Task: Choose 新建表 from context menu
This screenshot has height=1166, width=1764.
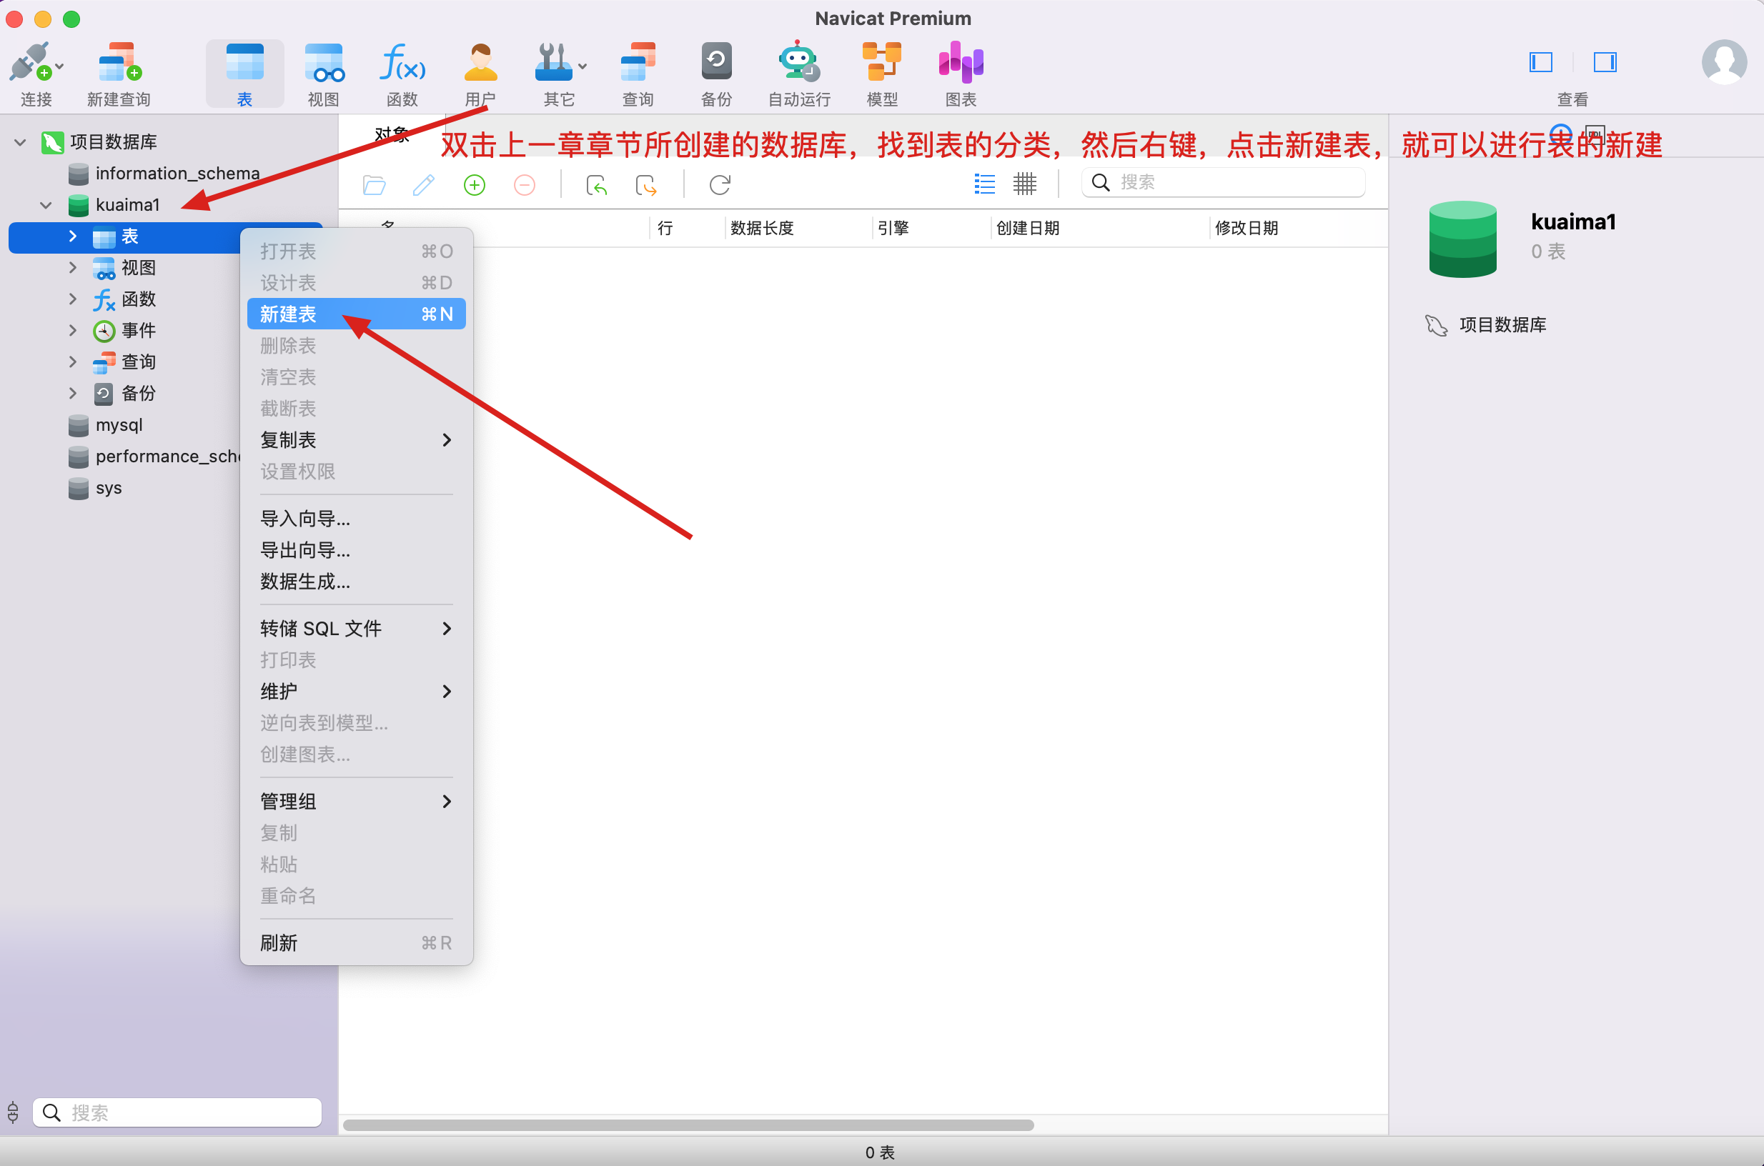Action: pos(357,314)
